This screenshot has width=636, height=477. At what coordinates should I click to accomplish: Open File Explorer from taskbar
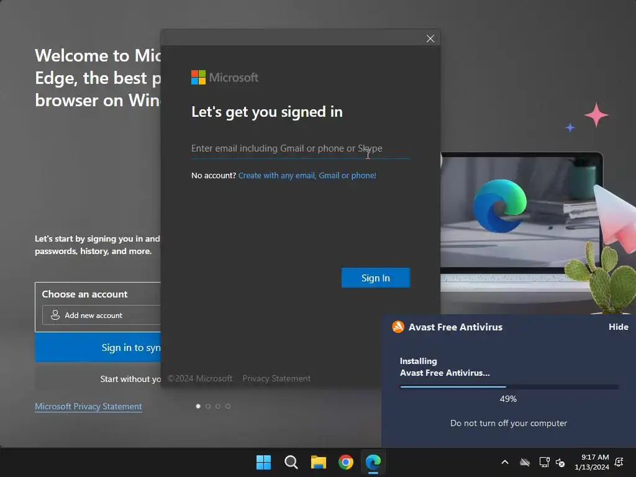(319, 462)
